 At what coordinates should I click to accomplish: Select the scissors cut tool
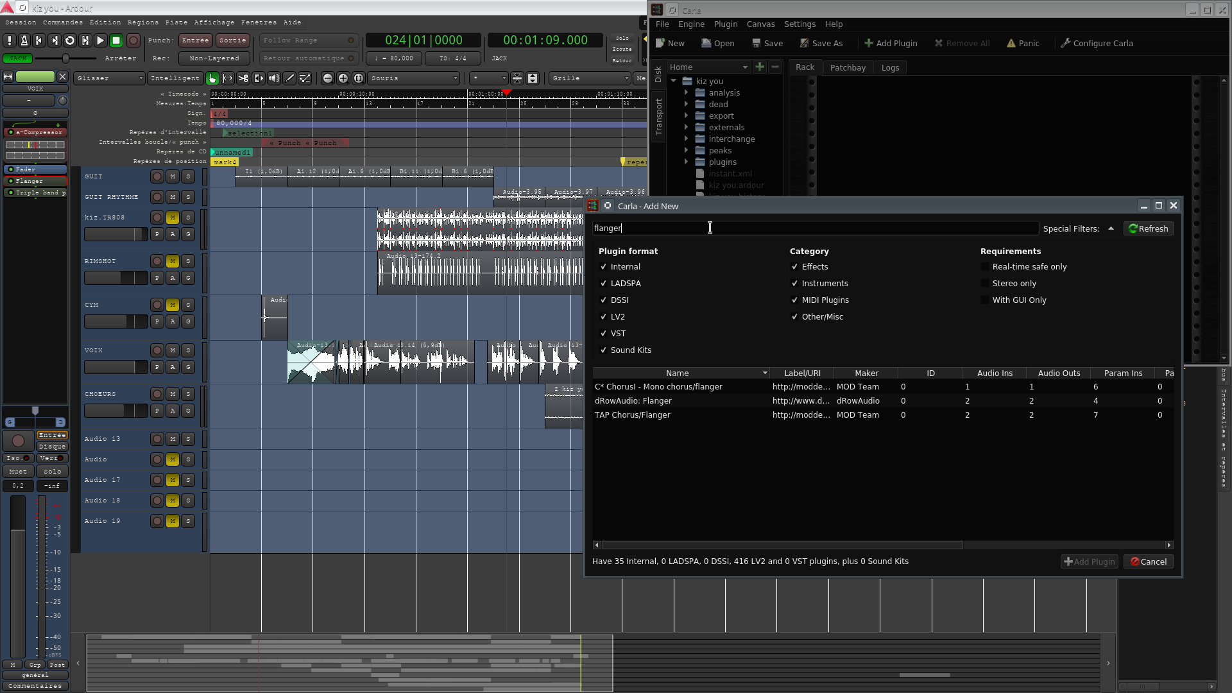tap(243, 78)
